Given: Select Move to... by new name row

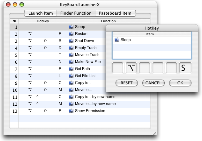Looking at the screenshot, I should point(80,104).
